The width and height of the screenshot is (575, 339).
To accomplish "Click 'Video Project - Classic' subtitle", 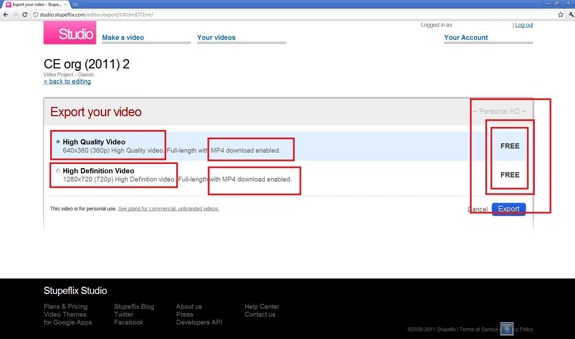I will tap(69, 74).
